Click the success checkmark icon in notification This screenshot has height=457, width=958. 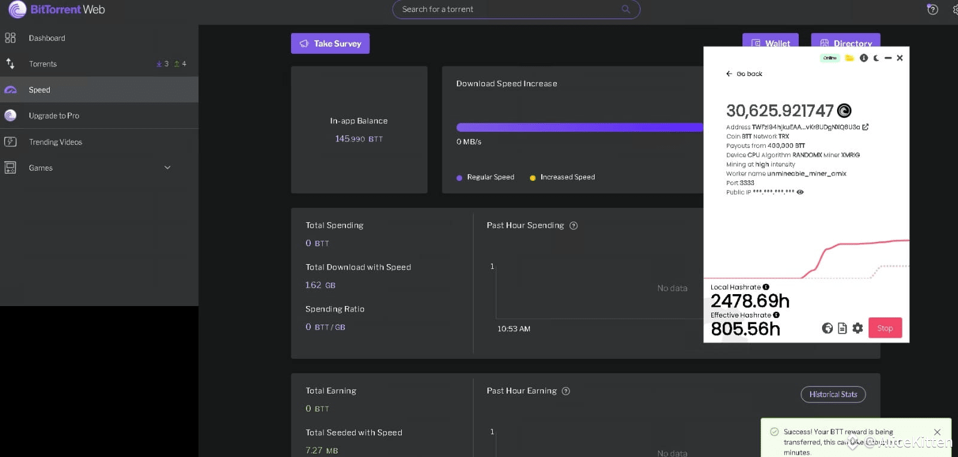pos(774,432)
